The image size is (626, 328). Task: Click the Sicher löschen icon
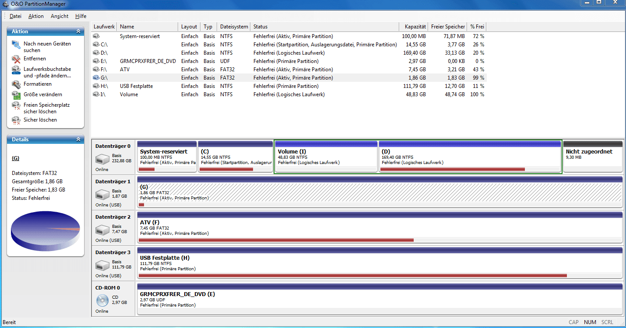[16, 120]
